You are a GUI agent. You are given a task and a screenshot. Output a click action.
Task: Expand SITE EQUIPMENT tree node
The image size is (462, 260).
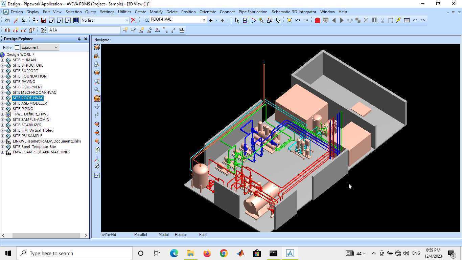pyautogui.click(x=3, y=87)
